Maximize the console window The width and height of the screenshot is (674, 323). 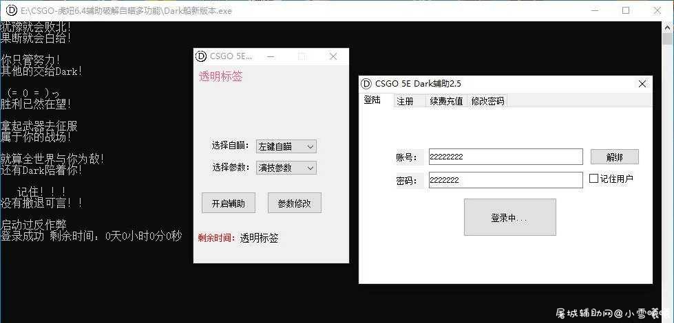click(x=626, y=11)
